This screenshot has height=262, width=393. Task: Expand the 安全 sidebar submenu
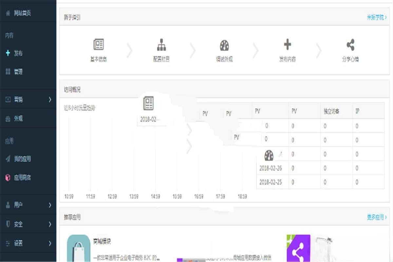tap(49, 224)
